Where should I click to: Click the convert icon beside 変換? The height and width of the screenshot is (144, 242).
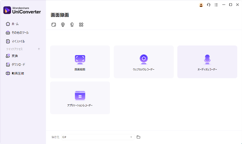click(8, 56)
